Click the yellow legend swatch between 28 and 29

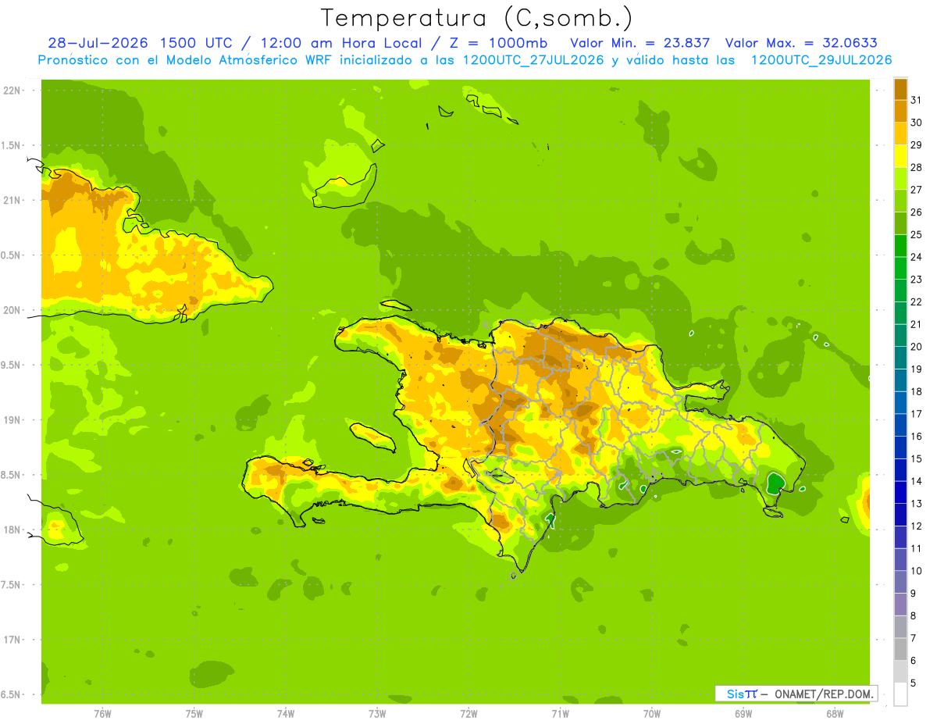pyautogui.click(x=900, y=156)
